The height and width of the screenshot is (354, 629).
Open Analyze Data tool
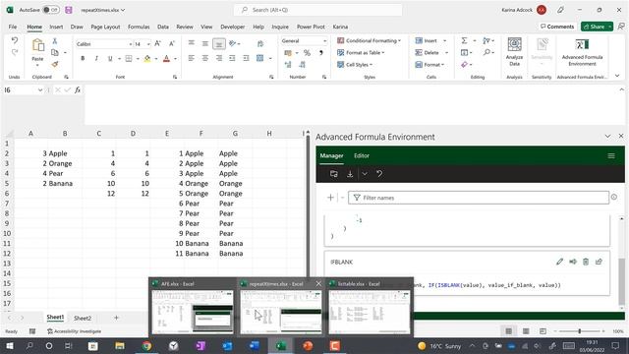pos(514,52)
